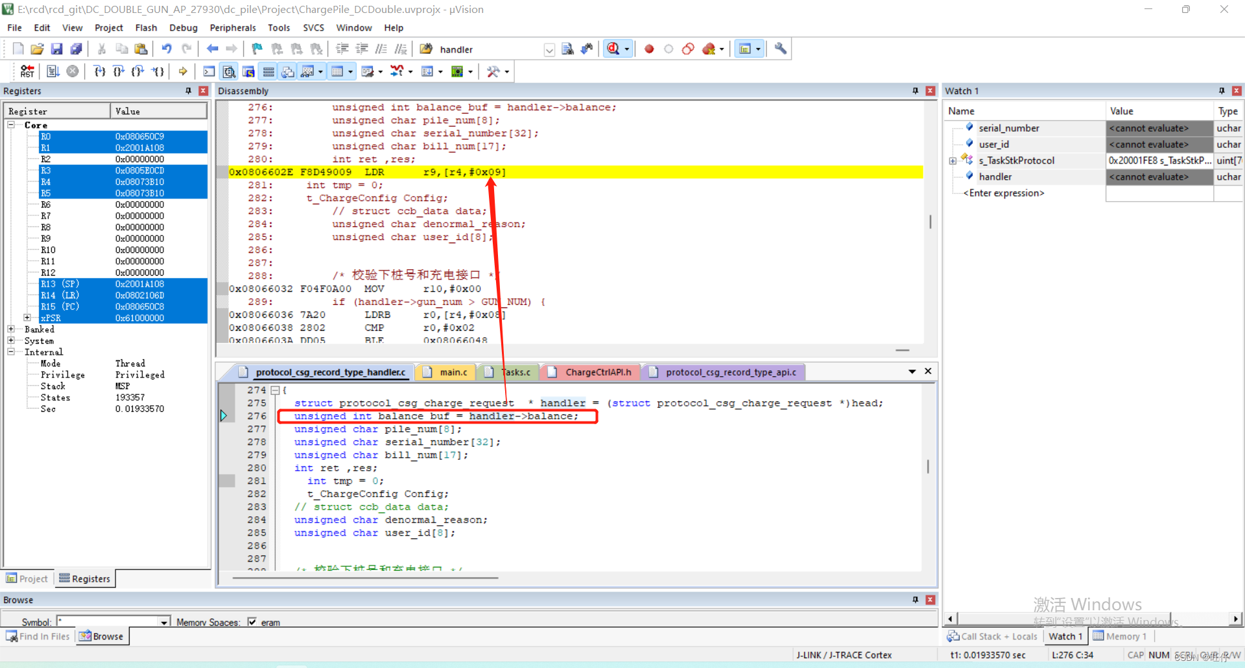Image resolution: width=1245 pixels, height=668 pixels.
Task: Show next statement yellow arrow
Action: pos(183,71)
